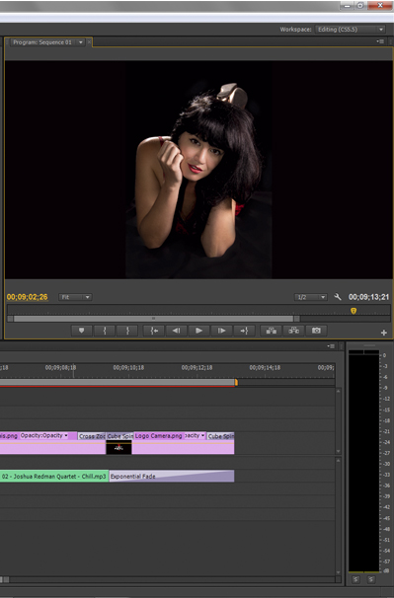
Task: Click the 00;09;10;18 ruler mark
Action: click(x=128, y=368)
